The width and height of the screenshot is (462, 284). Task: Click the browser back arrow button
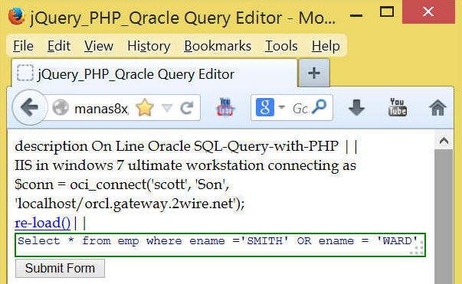[29, 107]
